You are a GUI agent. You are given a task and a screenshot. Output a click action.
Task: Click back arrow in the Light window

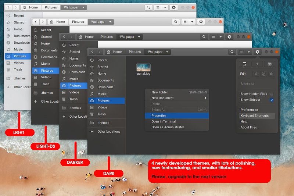tap(8, 7)
